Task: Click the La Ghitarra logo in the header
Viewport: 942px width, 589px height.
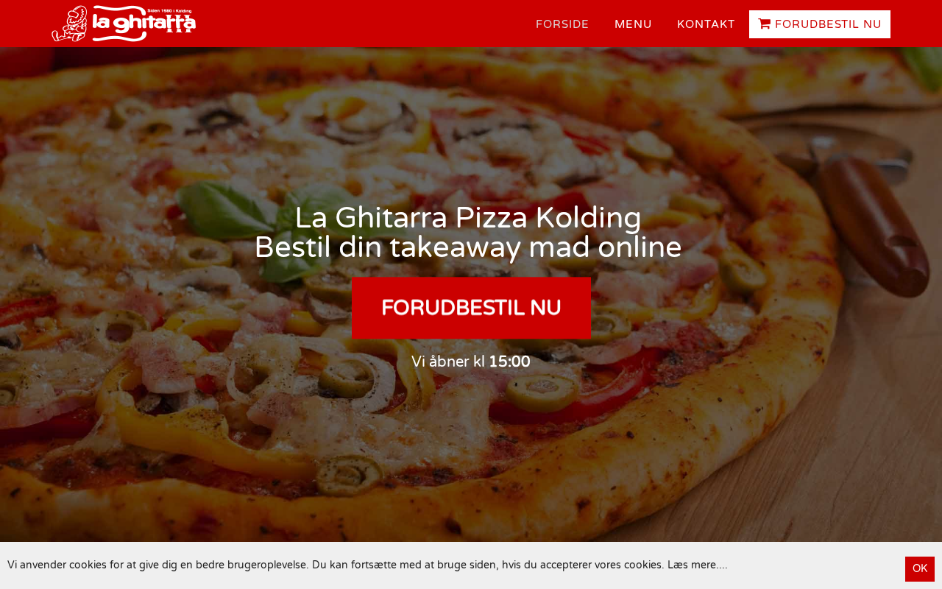Action: pyautogui.click(x=124, y=24)
